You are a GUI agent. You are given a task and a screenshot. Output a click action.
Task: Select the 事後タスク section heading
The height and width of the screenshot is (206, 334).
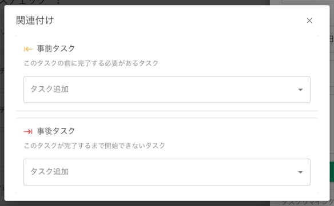tap(56, 131)
